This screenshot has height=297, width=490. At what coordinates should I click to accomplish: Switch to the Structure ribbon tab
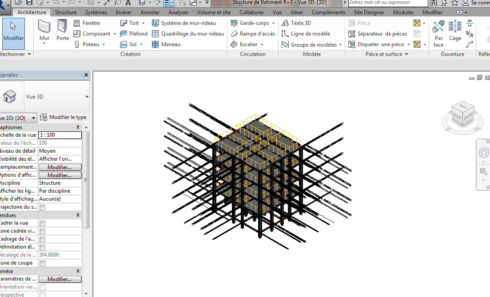pyautogui.click(x=66, y=12)
